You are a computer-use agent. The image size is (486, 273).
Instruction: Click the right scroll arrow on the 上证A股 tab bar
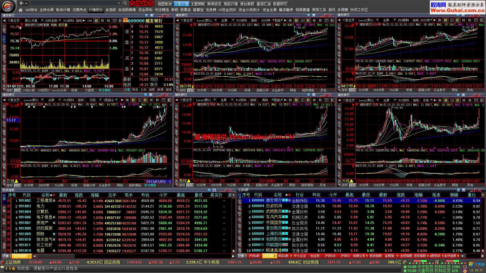(483, 256)
